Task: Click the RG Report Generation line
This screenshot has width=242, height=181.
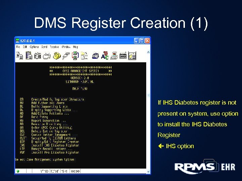Action: coord(43,121)
